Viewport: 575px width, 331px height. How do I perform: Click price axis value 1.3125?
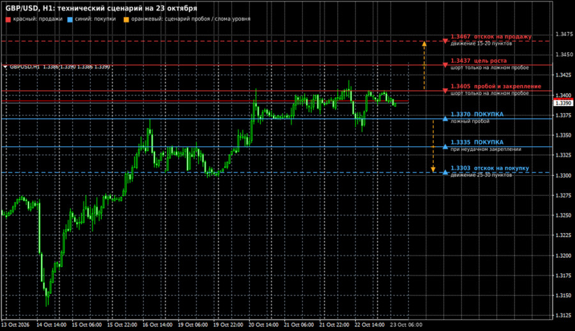(564, 316)
